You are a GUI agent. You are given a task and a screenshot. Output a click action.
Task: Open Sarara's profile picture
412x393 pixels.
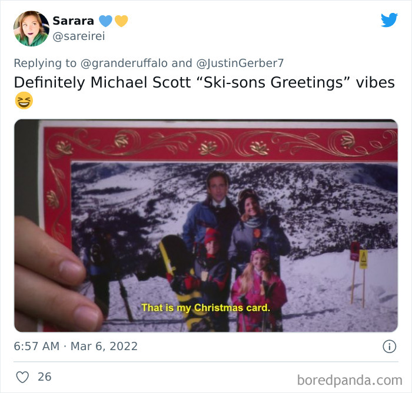tap(31, 29)
